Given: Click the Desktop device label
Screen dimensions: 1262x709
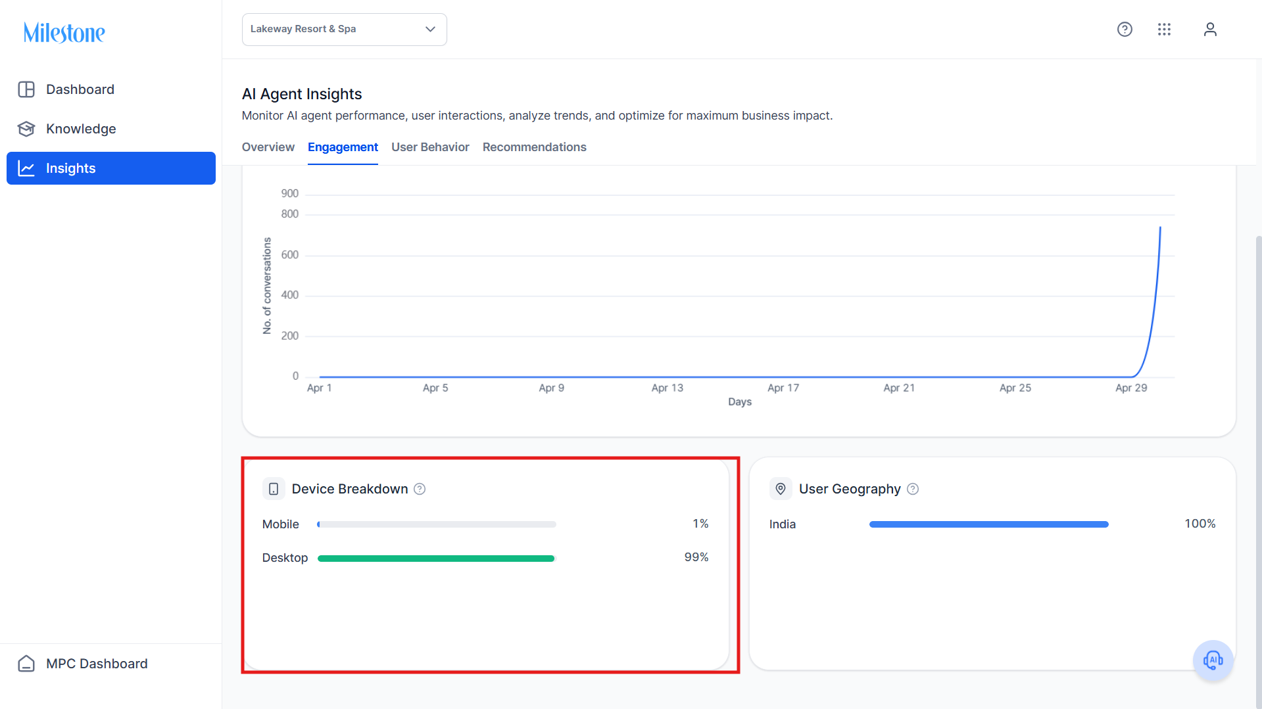Looking at the screenshot, I should point(285,558).
